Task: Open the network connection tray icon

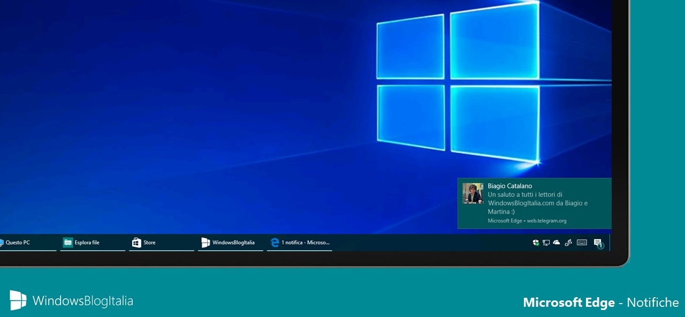Action: [x=546, y=243]
